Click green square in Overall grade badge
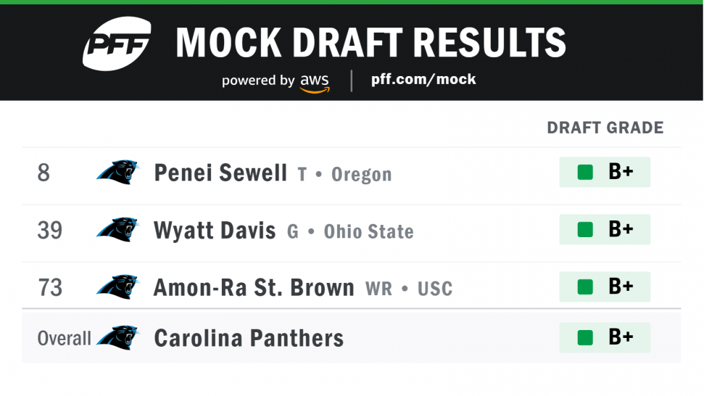 pyautogui.click(x=584, y=338)
